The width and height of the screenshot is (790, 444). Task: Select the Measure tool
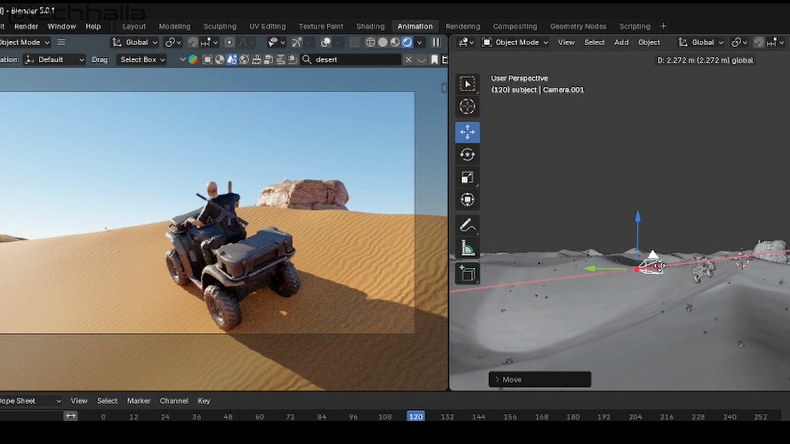(x=467, y=248)
